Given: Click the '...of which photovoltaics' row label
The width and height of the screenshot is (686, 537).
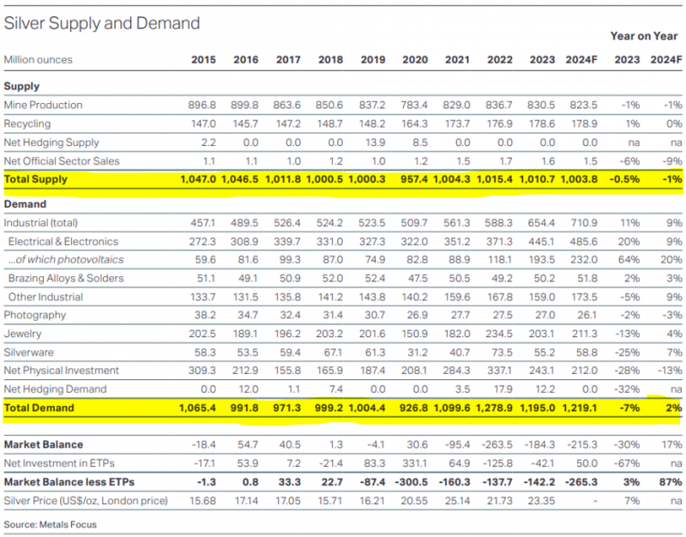Looking at the screenshot, I should pyautogui.click(x=66, y=260).
